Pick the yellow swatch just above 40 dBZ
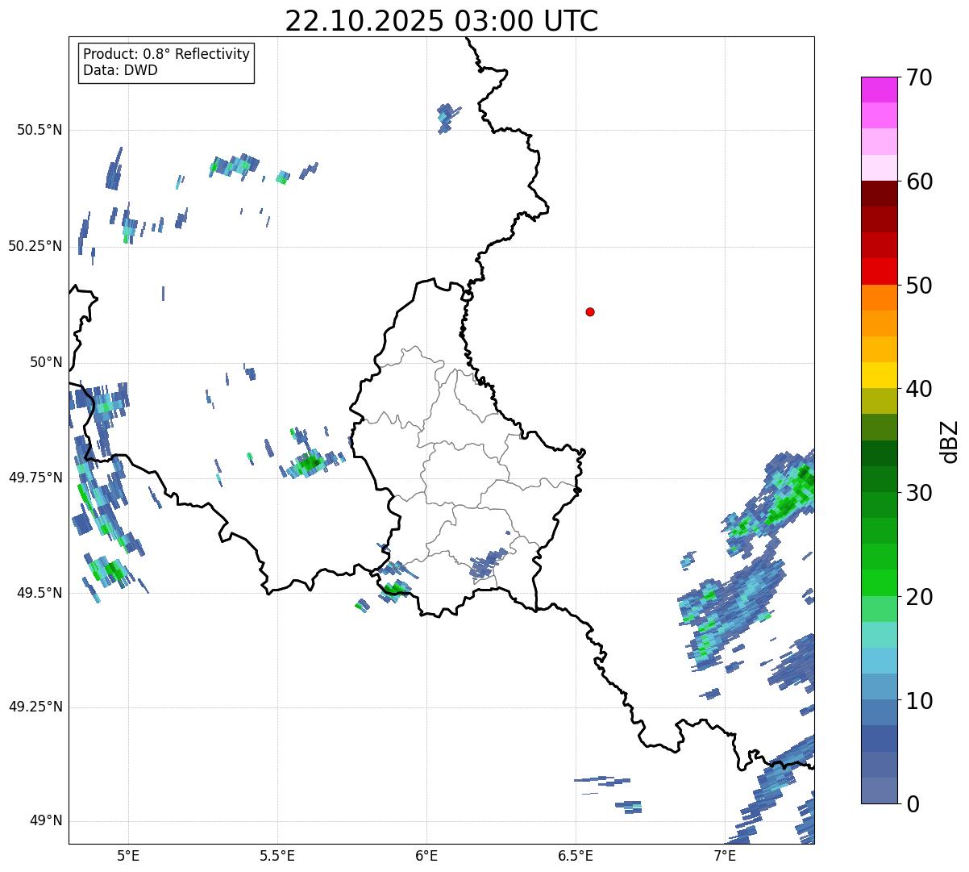Image resolution: width=969 pixels, height=872 pixels. click(879, 375)
